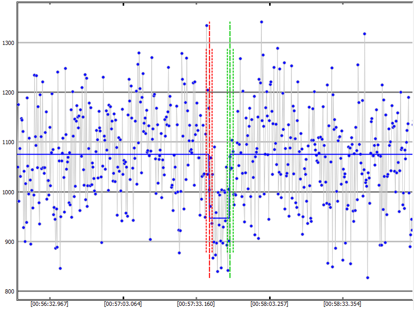Click the 00:56:32.967 time axis label
The width and height of the screenshot is (414, 310).
tap(49, 304)
